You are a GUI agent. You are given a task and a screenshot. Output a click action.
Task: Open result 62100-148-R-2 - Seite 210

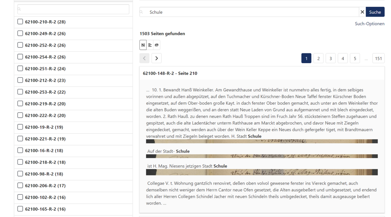[170, 73]
